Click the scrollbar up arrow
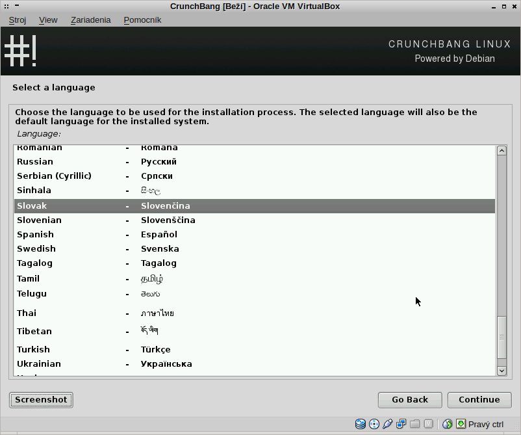This screenshot has width=521, height=435. (502, 151)
